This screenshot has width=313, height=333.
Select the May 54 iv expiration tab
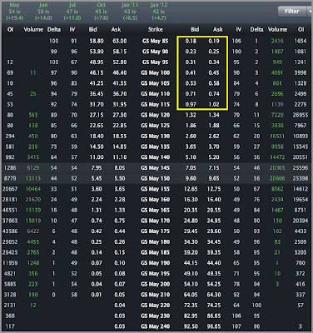tap(15, 12)
